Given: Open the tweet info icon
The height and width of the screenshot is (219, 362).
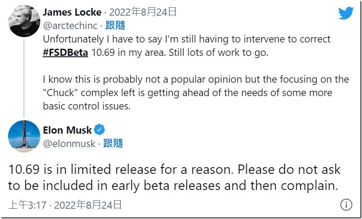Looking at the screenshot, I should pos(346,205).
